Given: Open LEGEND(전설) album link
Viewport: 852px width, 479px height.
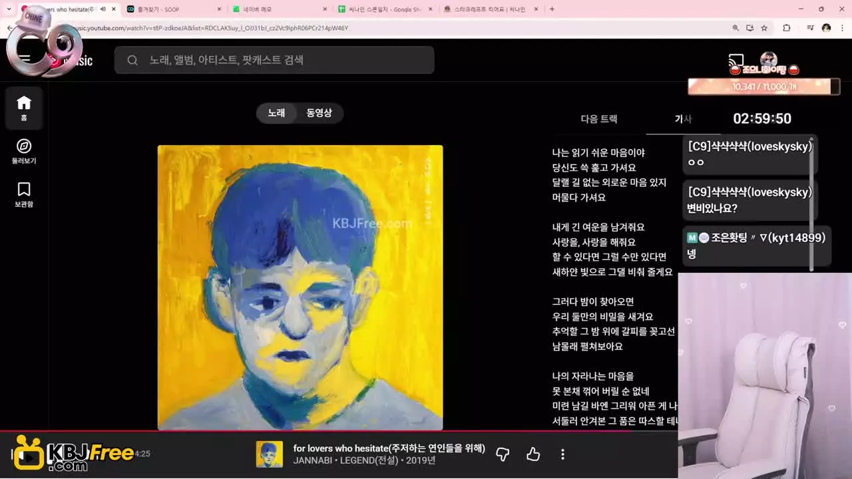Looking at the screenshot, I should [x=367, y=460].
